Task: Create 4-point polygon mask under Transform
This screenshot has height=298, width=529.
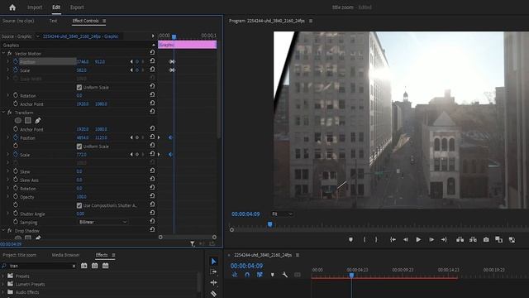Action: point(28,120)
